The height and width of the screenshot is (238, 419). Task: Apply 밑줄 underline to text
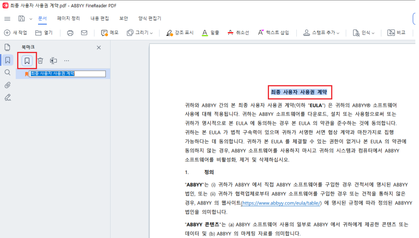click(210, 33)
